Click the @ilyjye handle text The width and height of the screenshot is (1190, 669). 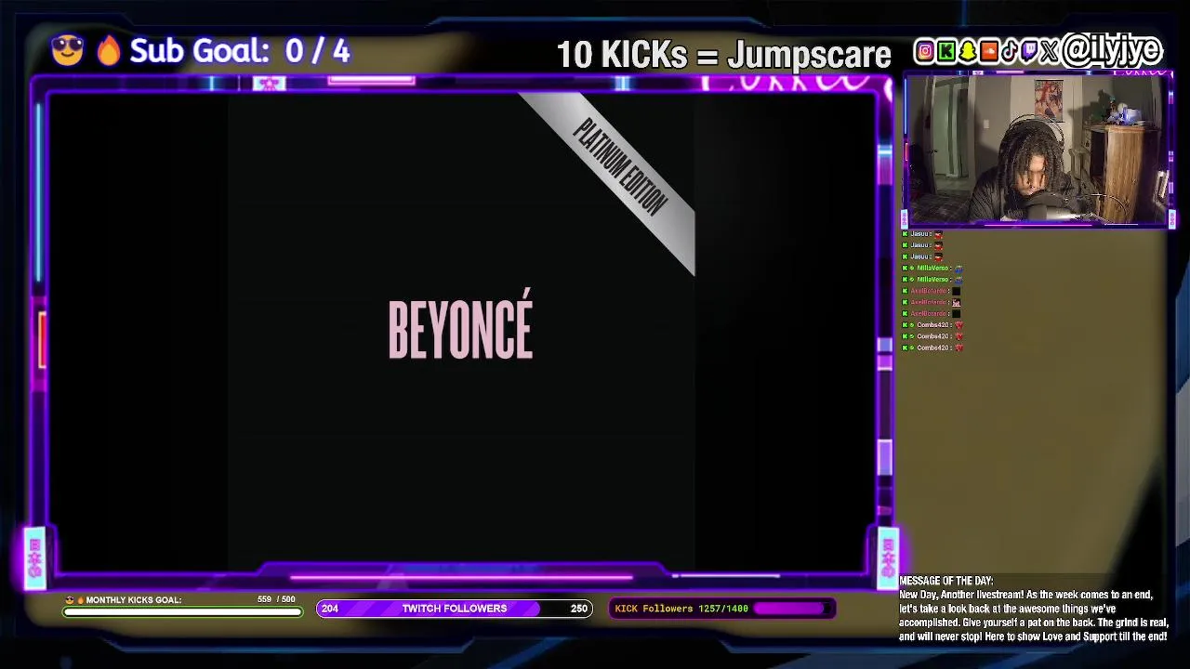tap(1111, 49)
